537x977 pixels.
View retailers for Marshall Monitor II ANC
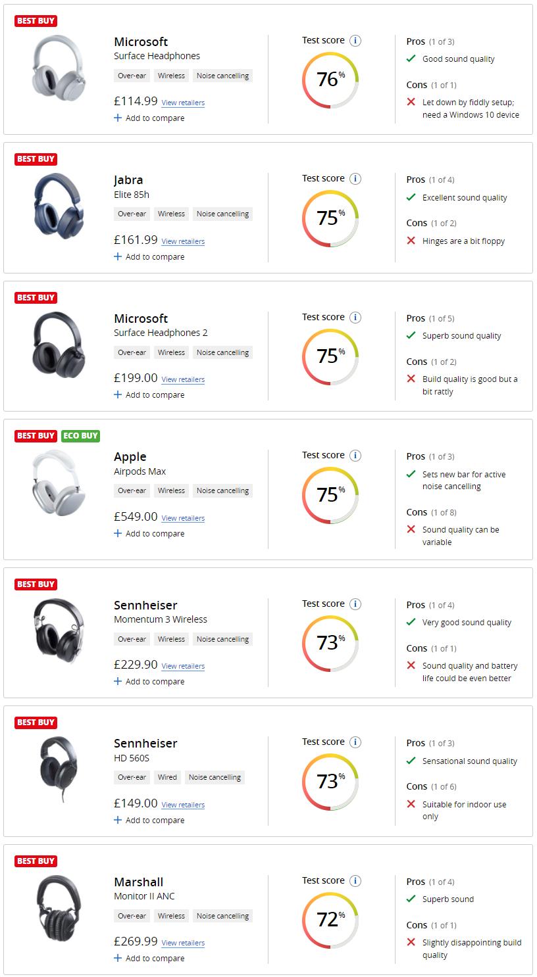tap(183, 943)
